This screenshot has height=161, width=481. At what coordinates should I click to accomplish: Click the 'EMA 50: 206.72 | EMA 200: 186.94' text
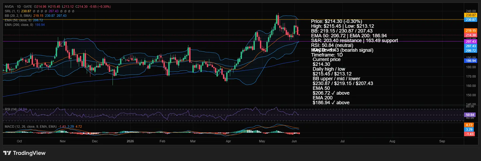[349, 36]
